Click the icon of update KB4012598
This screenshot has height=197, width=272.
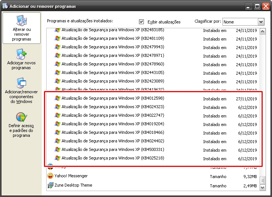point(57,98)
